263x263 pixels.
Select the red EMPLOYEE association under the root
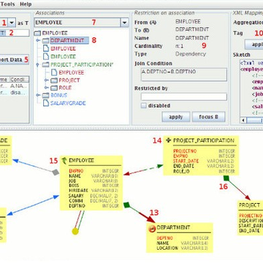pyautogui.click(x=63, y=48)
